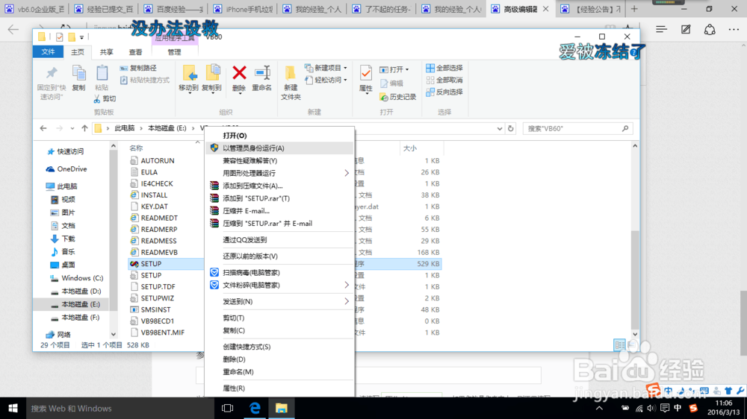747x419 pixels.
Task: Click Copy path (复制路径) in ribbon
Action: click(x=139, y=68)
